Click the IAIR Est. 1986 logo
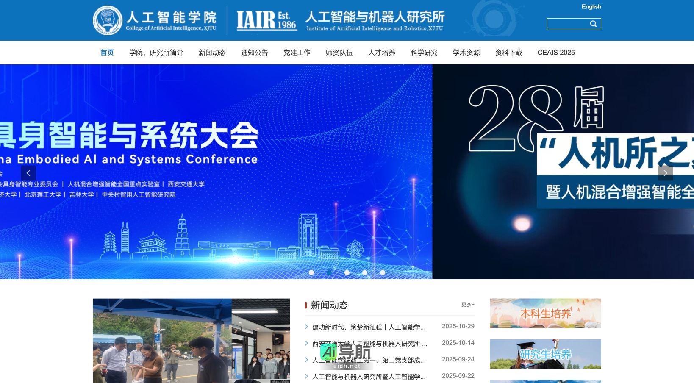Viewport: 694px width, 383px height. coord(266,20)
